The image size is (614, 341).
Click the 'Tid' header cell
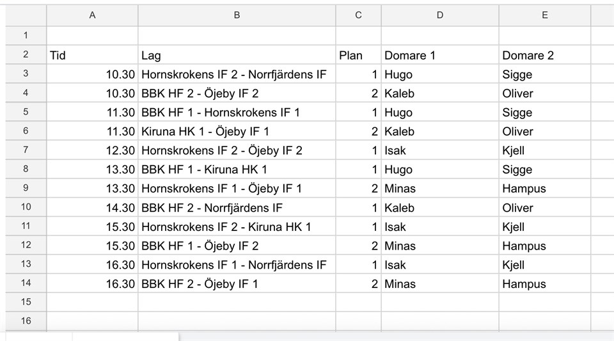coord(92,55)
